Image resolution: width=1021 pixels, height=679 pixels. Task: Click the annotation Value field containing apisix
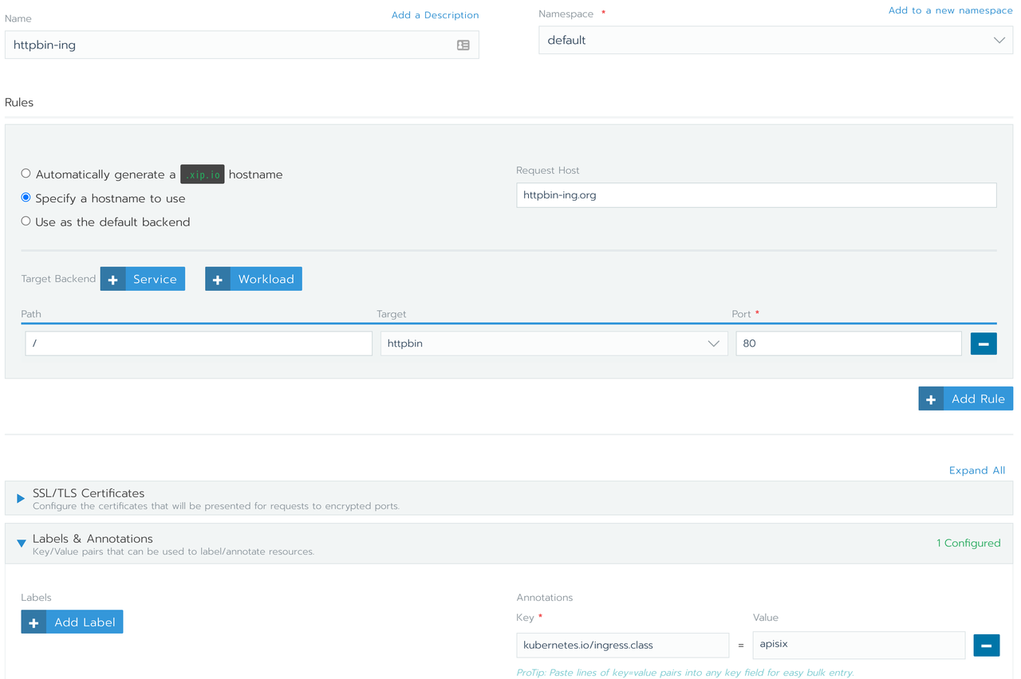[x=858, y=645]
